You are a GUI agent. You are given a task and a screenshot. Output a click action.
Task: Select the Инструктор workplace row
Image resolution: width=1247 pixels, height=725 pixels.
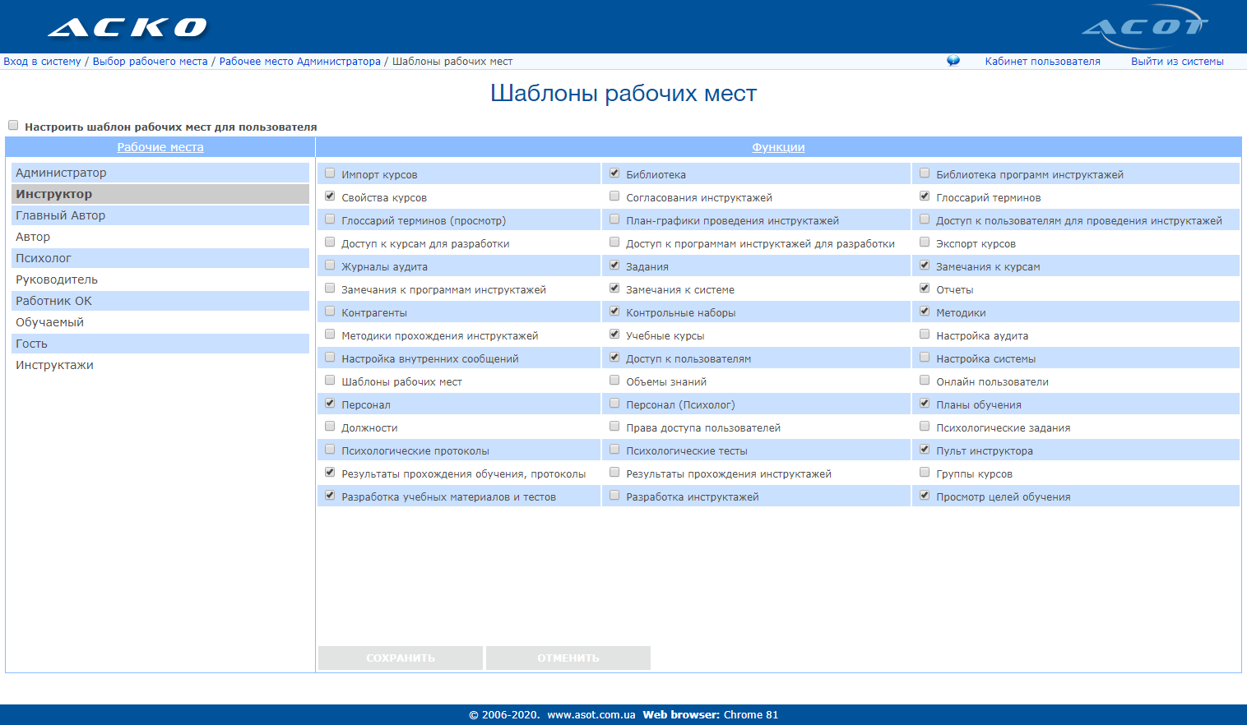pos(160,194)
